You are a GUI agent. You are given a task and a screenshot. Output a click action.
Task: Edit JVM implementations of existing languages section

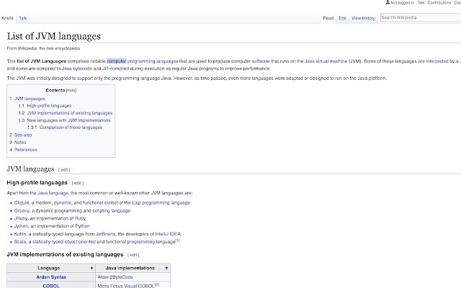pos(133,255)
